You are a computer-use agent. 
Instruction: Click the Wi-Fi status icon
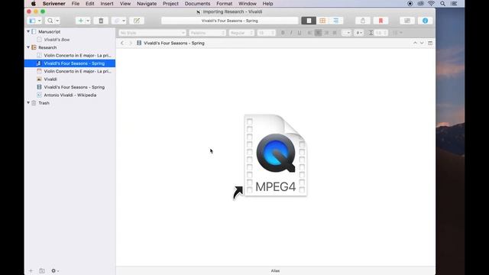(431, 4)
